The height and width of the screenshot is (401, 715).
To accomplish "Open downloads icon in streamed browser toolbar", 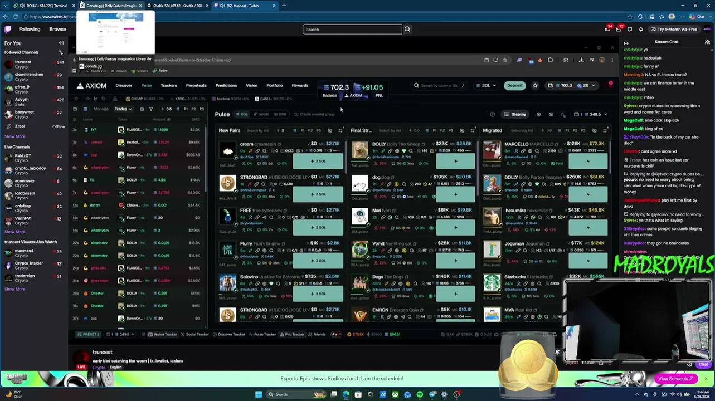I will coord(581,60).
